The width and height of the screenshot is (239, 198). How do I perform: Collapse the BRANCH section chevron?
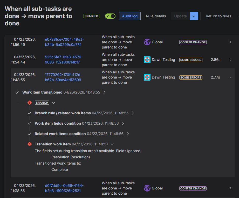point(53,103)
